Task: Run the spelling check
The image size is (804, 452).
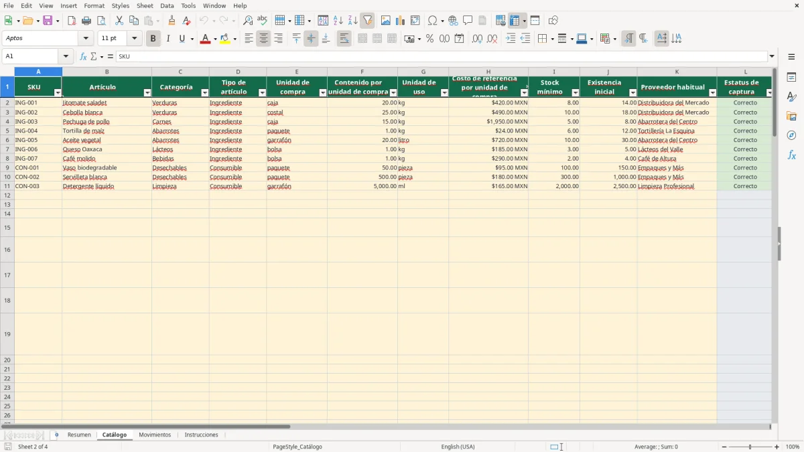Action: point(263,21)
